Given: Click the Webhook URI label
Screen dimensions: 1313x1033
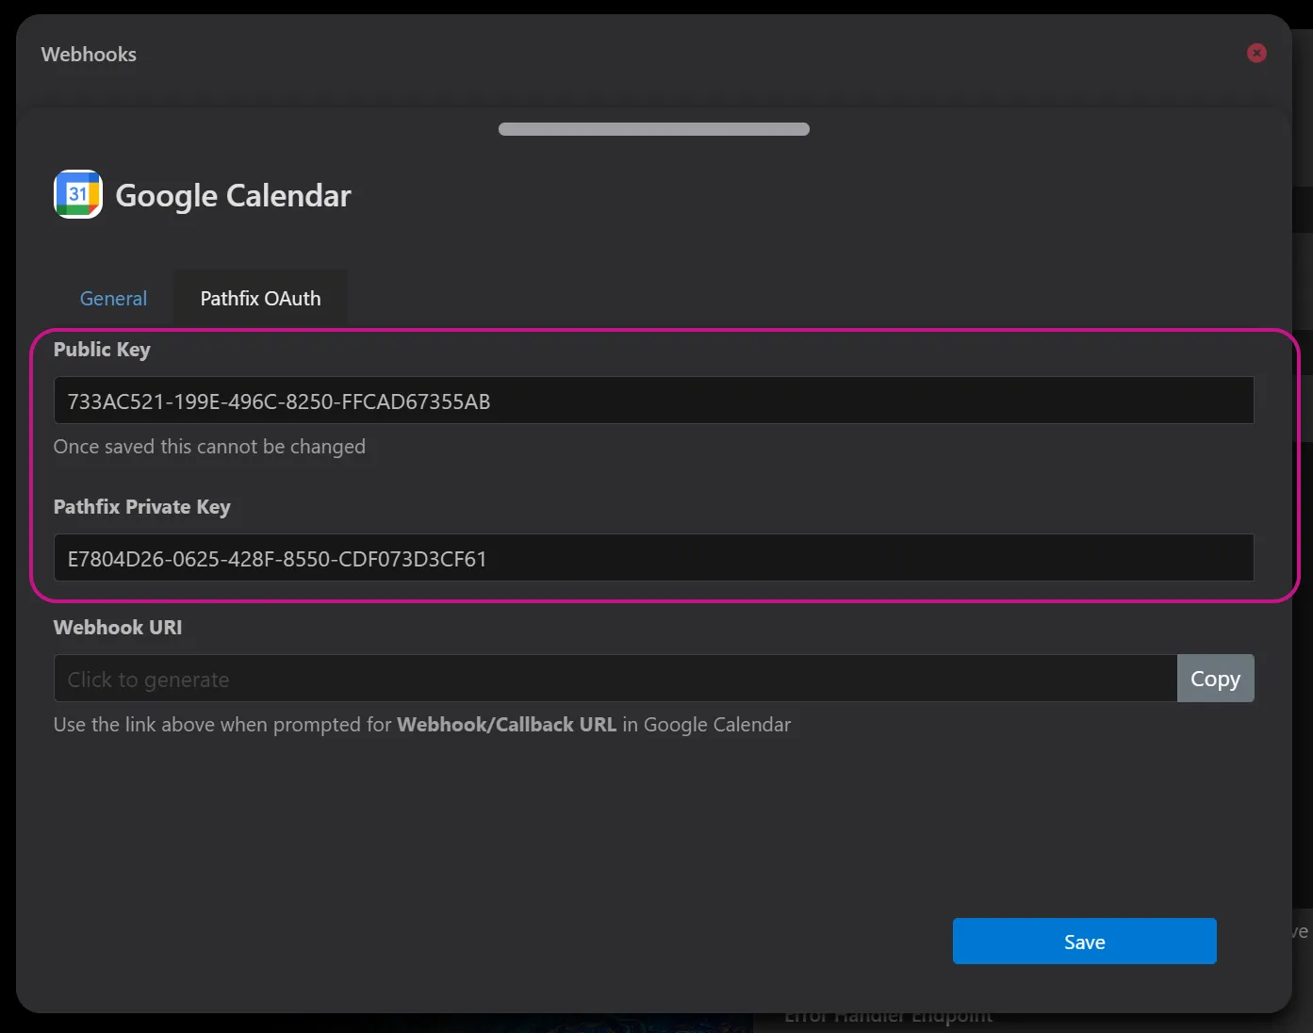Looking at the screenshot, I should pyautogui.click(x=118, y=628).
